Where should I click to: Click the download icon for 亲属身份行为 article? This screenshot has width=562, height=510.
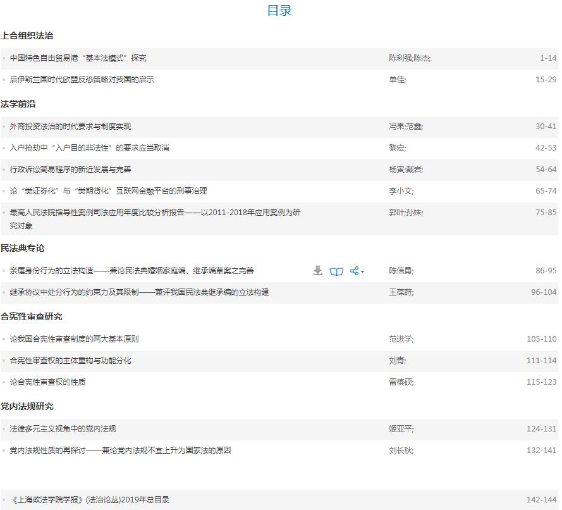point(318,271)
